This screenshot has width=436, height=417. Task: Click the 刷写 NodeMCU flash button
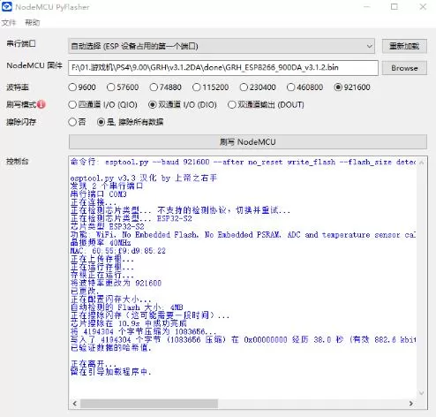(x=248, y=142)
